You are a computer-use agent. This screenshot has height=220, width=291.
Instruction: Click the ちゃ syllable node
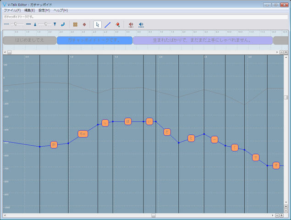coord(83,134)
